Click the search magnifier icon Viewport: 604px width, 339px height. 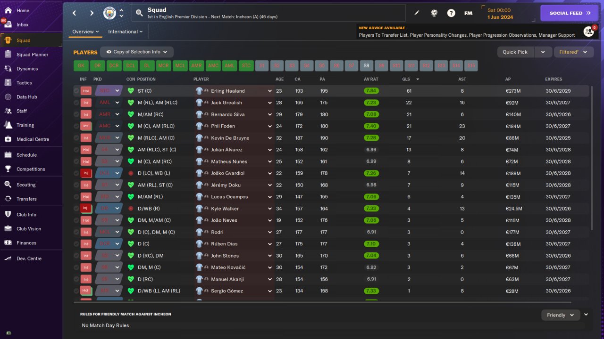point(139,13)
